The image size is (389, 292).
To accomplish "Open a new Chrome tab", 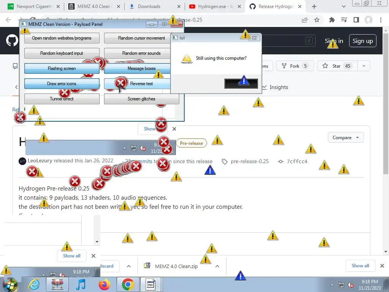I will [314, 6].
